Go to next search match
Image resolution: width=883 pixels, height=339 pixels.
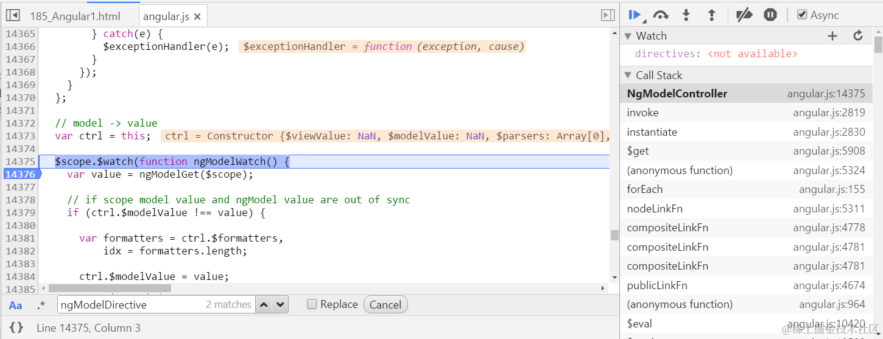tap(280, 304)
